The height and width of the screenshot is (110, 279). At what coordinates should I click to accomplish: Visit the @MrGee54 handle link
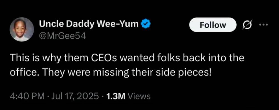coord(62,36)
